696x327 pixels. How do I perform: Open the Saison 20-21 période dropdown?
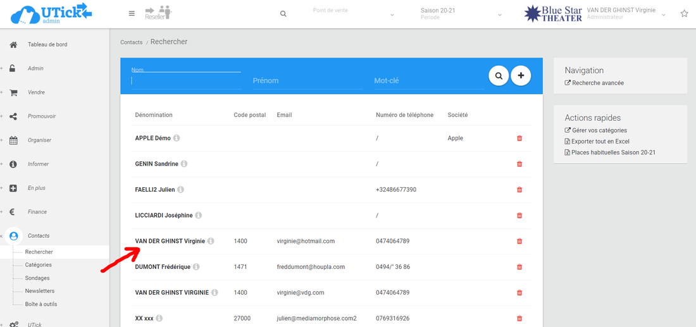point(461,14)
